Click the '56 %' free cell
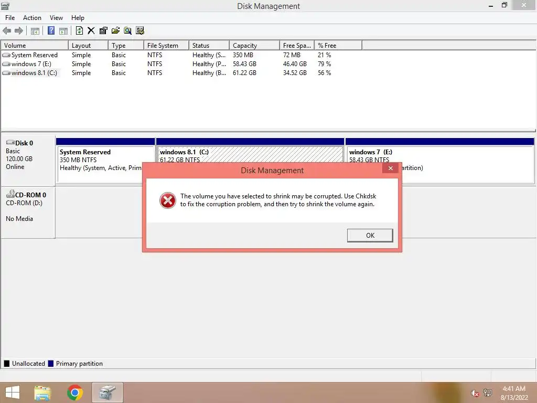The image size is (537, 403). 324,72
